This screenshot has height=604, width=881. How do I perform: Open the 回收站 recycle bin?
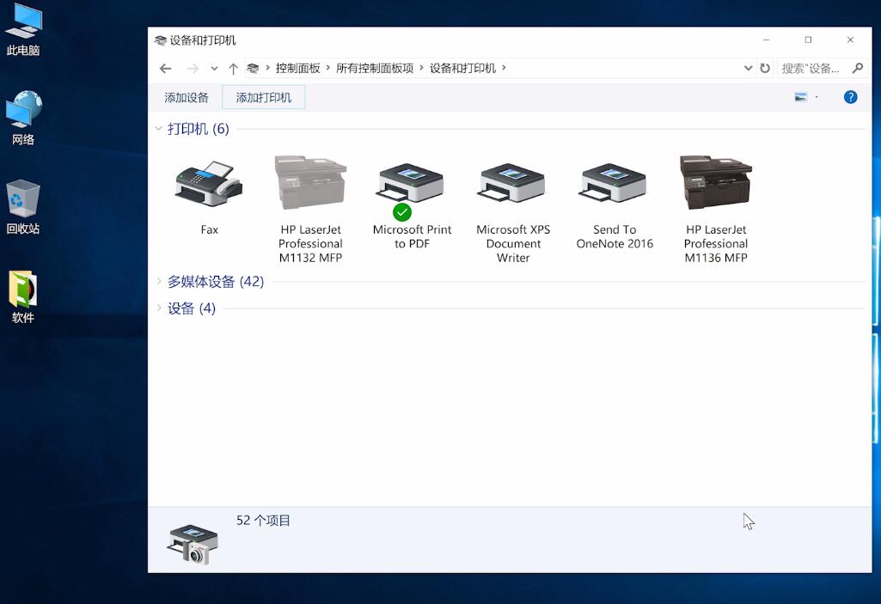click(23, 199)
